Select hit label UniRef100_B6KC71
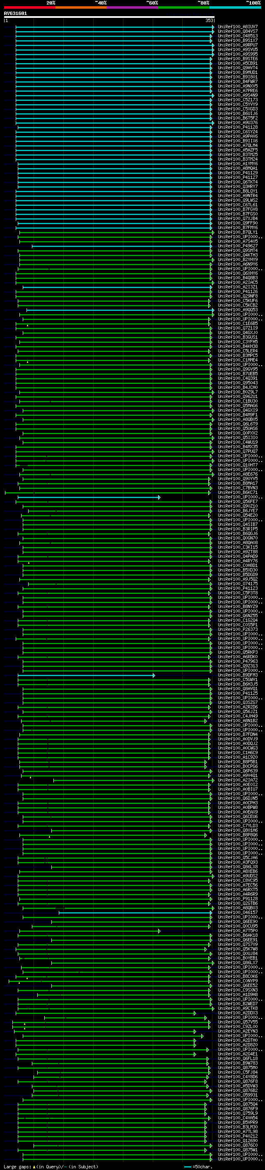 (x=238, y=492)
